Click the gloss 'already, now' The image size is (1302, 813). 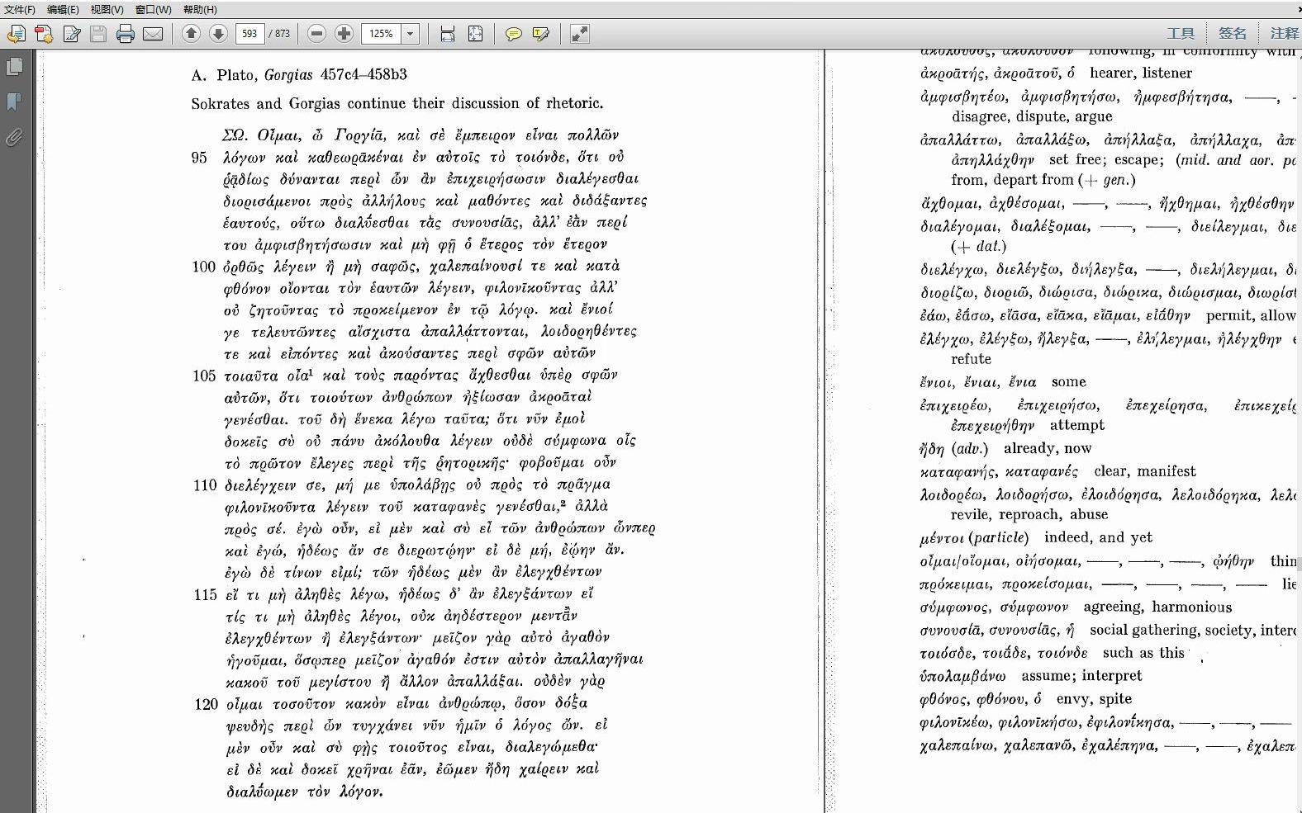click(1048, 448)
